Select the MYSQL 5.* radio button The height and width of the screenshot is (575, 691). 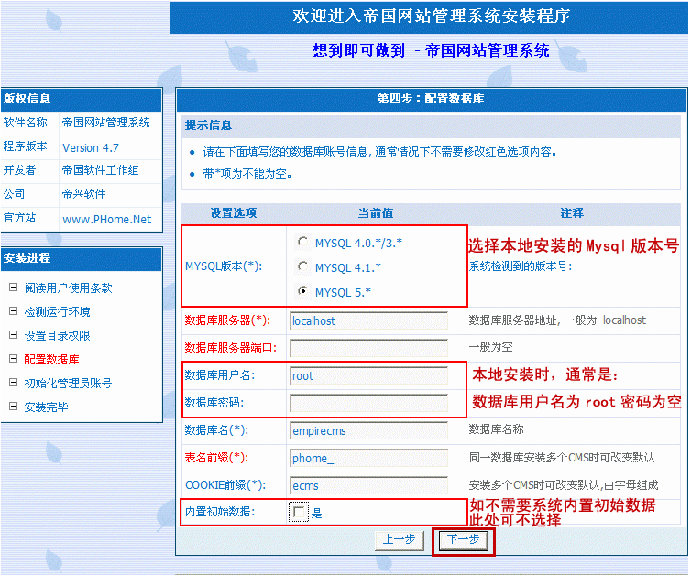point(302,291)
